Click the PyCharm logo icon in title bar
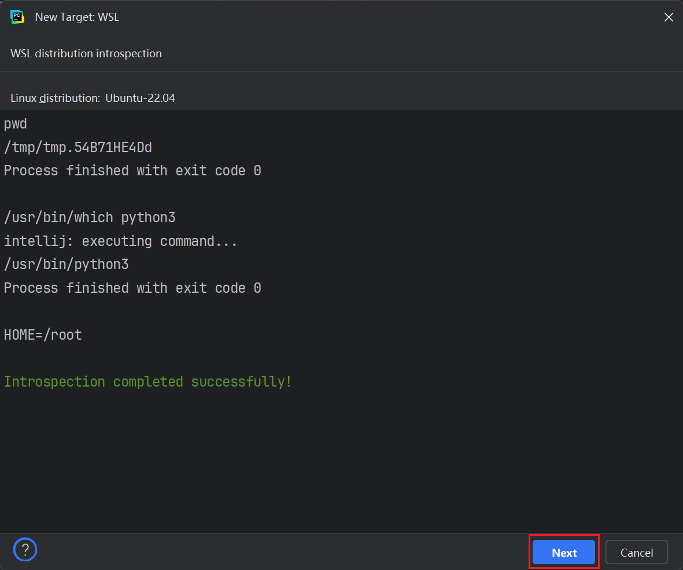This screenshot has width=683, height=570. pos(17,17)
